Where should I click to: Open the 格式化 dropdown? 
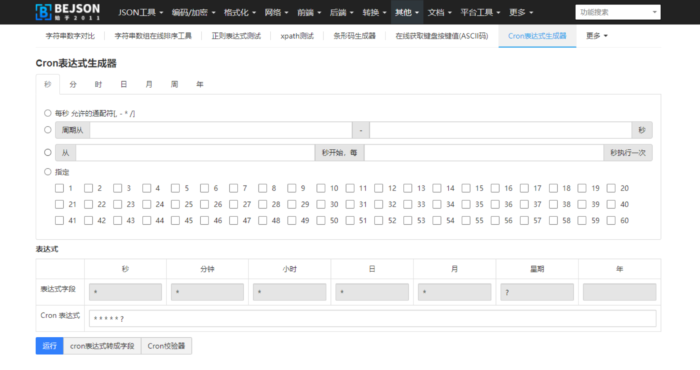pyautogui.click(x=240, y=13)
